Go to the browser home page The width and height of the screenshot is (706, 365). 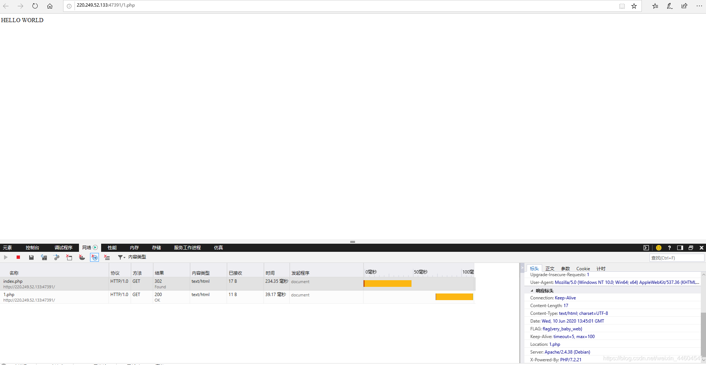tap(50, 6)
